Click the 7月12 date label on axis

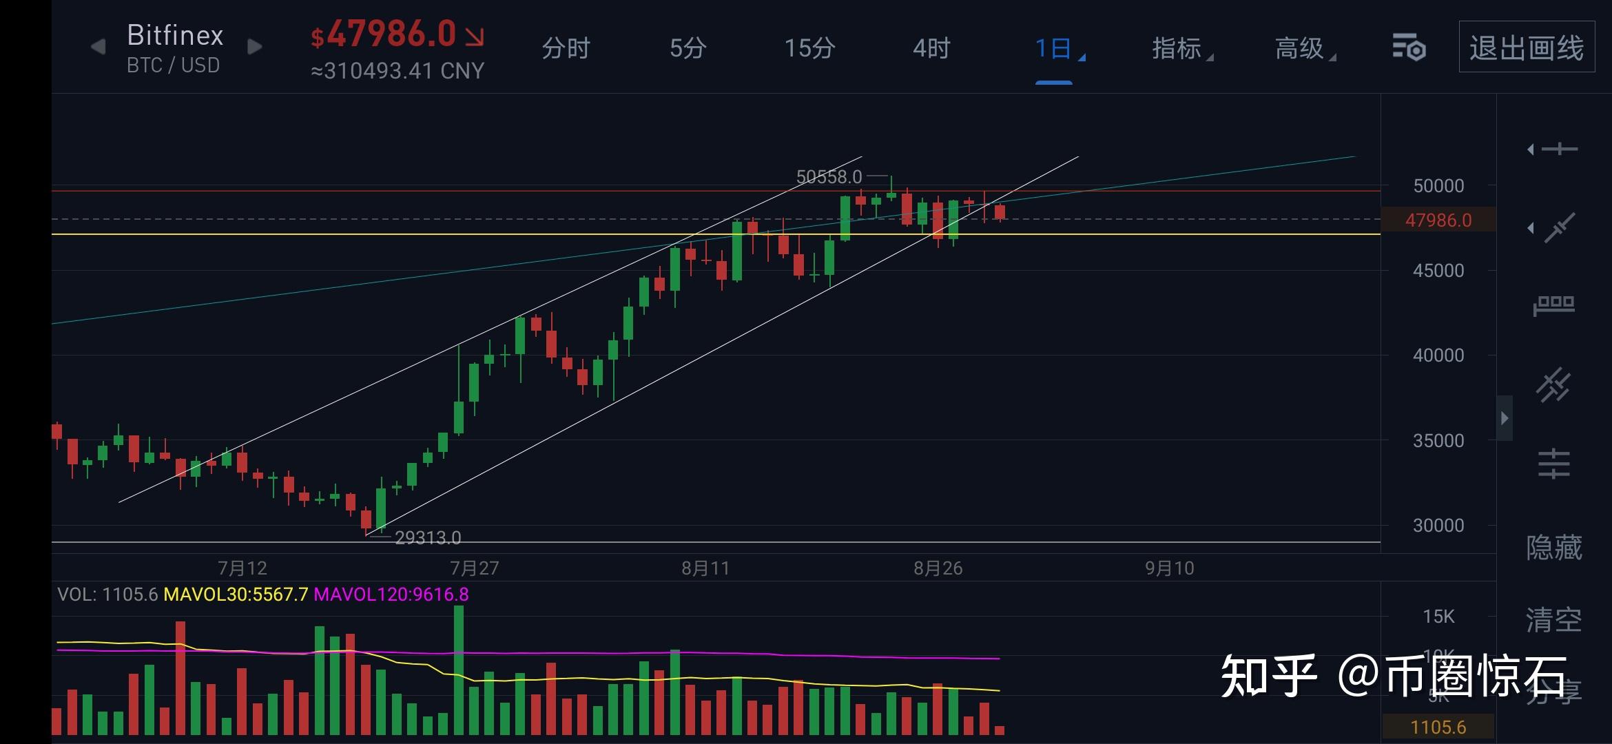242,568
